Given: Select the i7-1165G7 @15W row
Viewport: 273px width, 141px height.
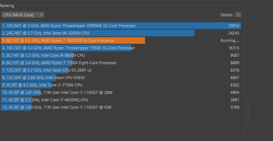Looking at the screenshot, I should pyautogui.click(x=121, y=107).
